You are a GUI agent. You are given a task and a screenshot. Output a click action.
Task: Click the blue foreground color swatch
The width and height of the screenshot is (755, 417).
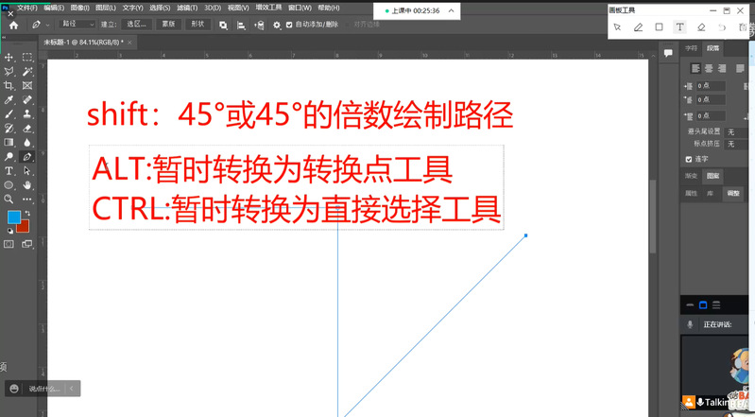tap(13, 218)
